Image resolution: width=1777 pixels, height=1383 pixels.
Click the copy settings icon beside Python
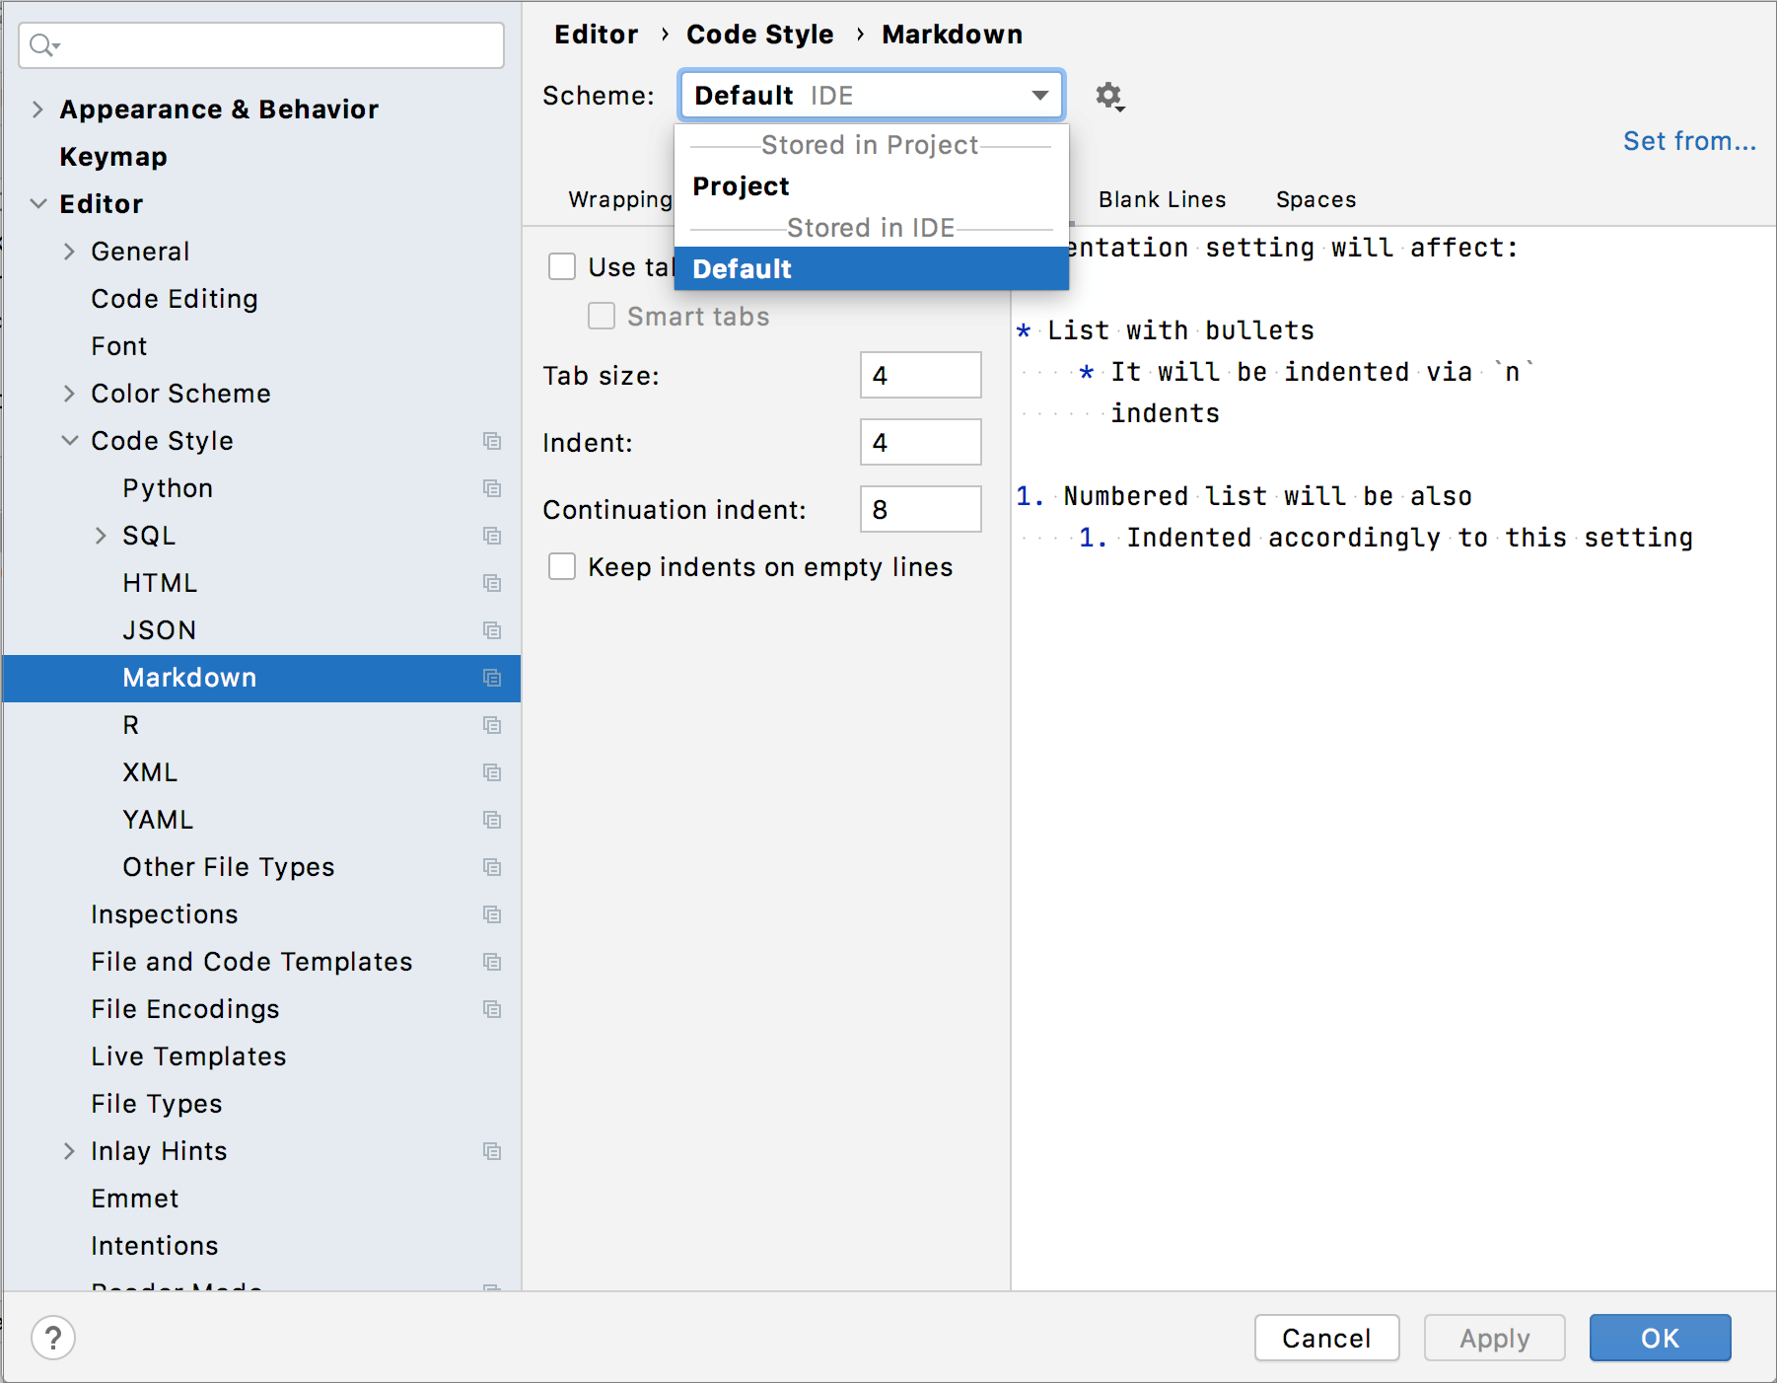pos(492,488)
